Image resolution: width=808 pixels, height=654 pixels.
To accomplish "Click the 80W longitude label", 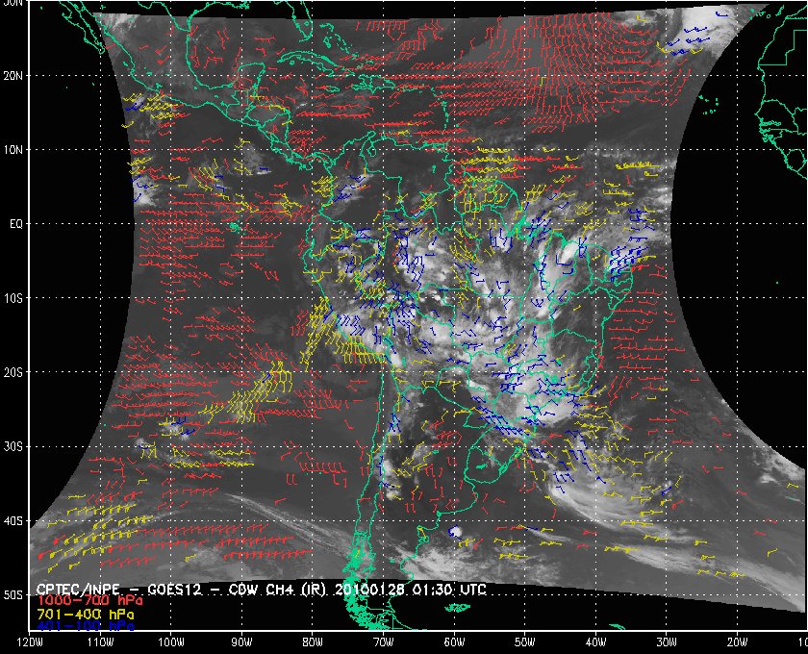I will pos(313,642).
